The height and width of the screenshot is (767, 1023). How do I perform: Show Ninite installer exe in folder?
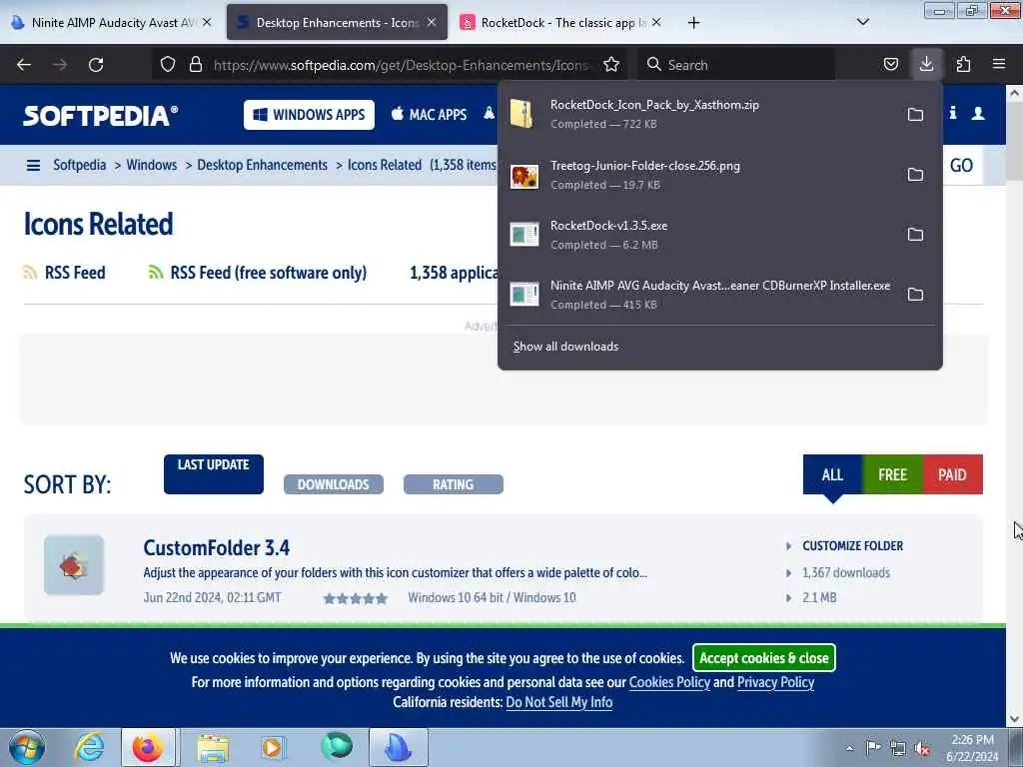915,295
